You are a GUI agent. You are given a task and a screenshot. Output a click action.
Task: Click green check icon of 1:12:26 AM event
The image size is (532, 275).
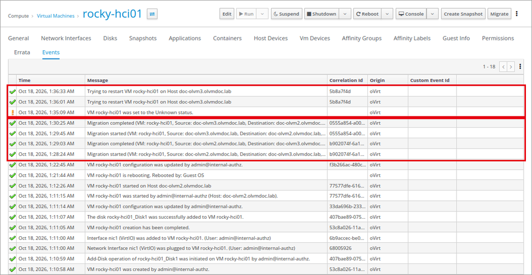coord(13,186)
